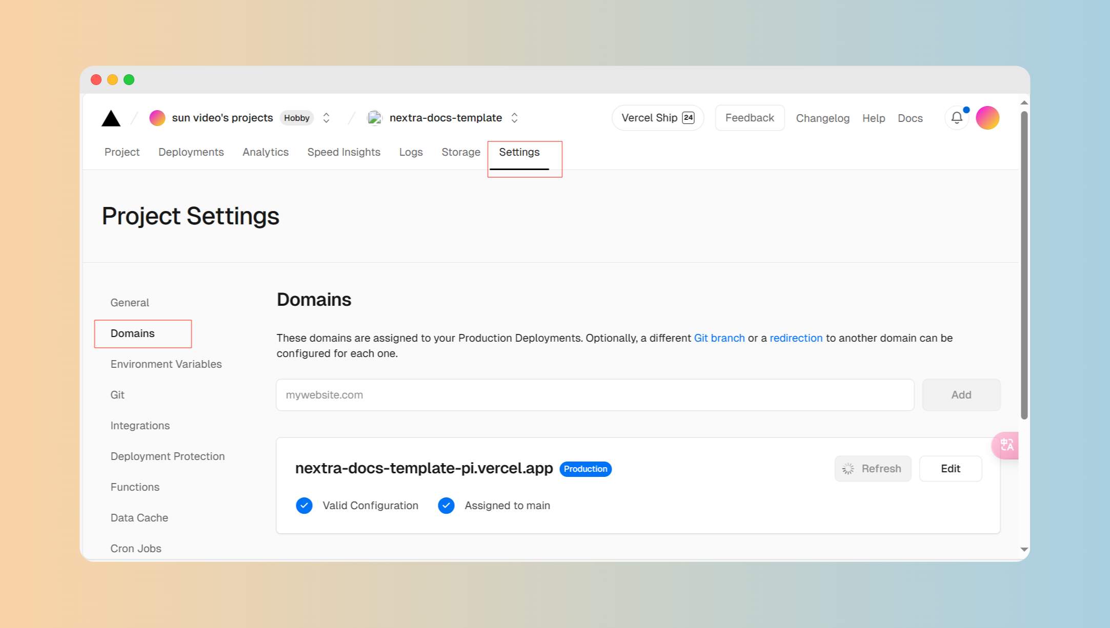Viewport: 1110px width, 628px height.
Task: Click the pink translate floating icon
Action: pyautogui.click(x=1005, y=445)
